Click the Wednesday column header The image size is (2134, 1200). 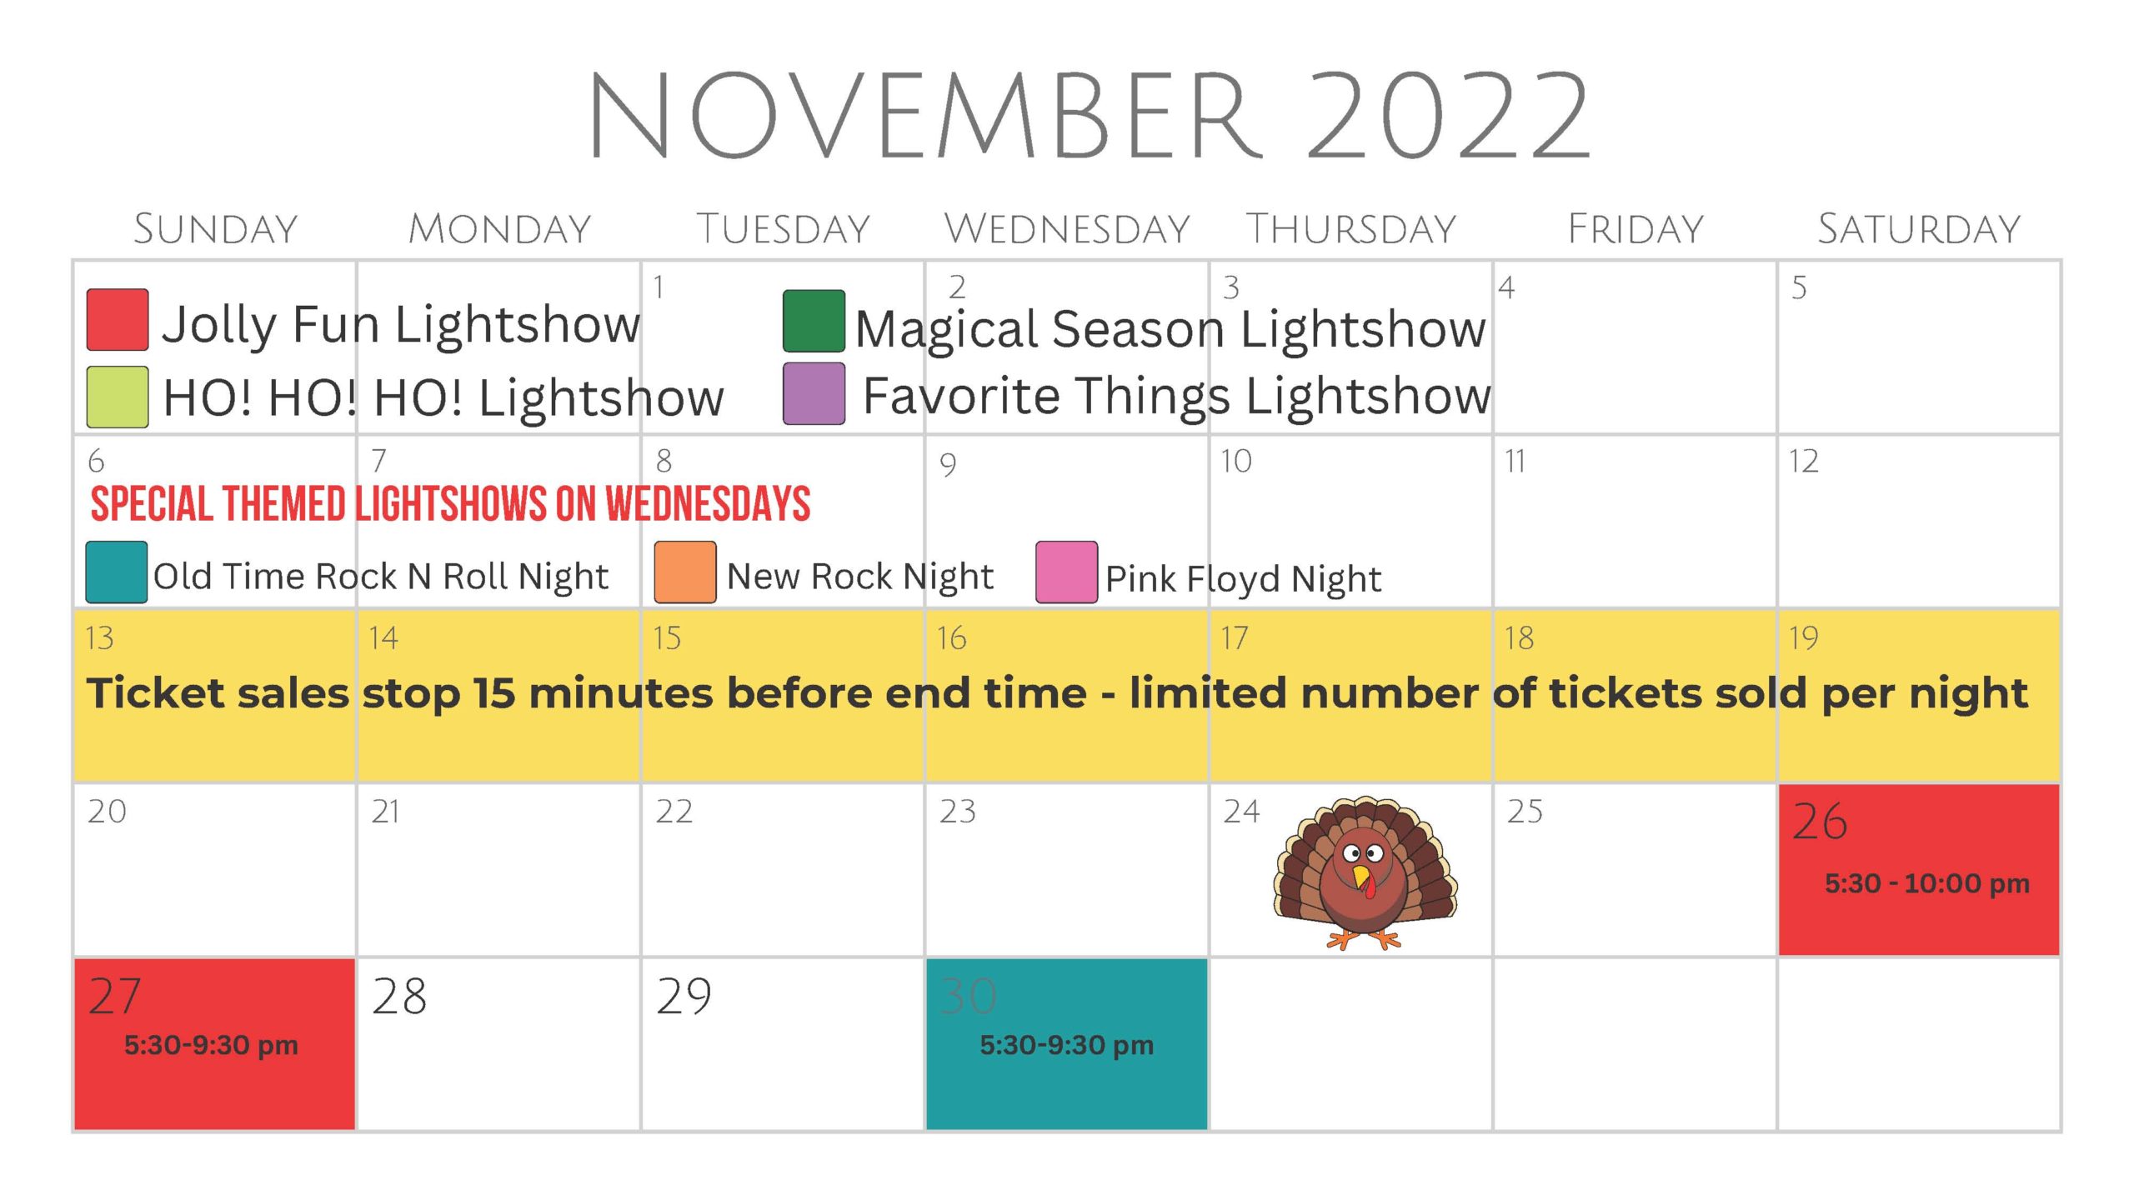coord(1067,228)
